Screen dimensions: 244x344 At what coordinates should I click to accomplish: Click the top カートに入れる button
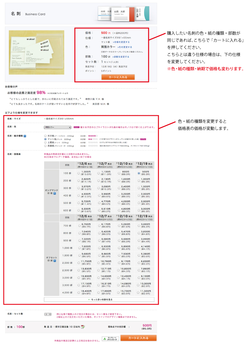coord(118,77)
